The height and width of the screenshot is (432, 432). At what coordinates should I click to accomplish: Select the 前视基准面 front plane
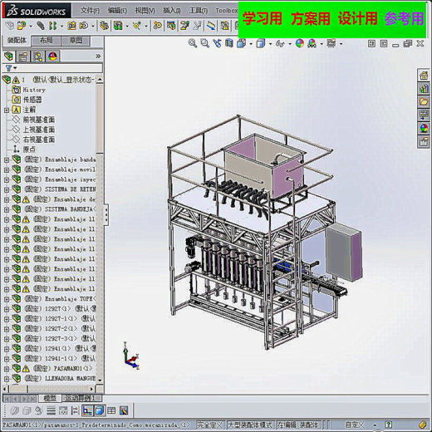point(39,120)
